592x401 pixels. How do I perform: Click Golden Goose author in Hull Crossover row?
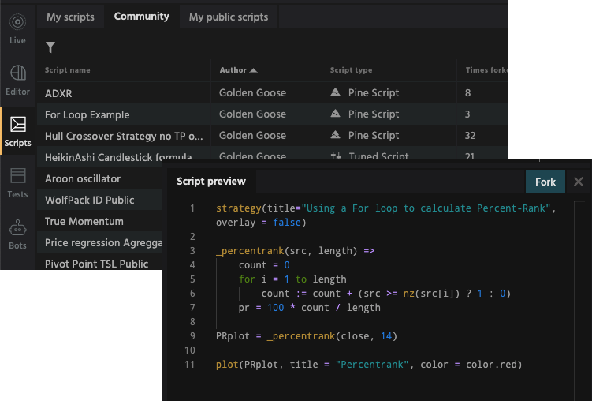pos(252,135)
